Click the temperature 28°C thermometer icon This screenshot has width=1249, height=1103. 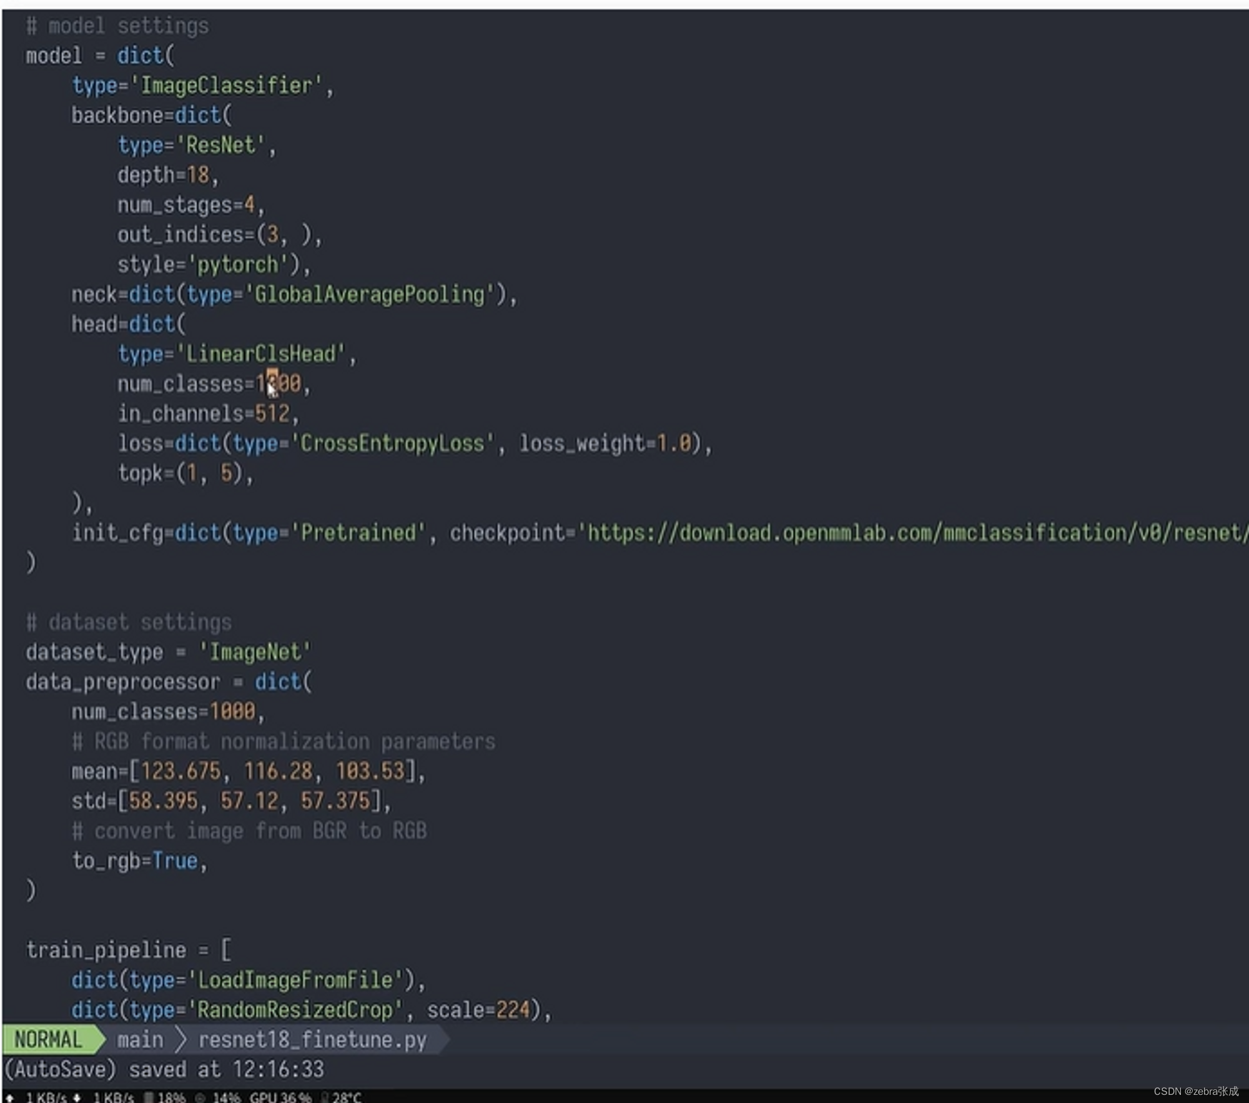(x=325, y=1097)
